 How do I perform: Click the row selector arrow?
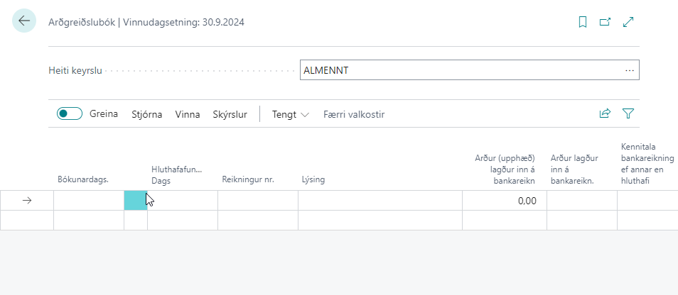pos(27,201)
